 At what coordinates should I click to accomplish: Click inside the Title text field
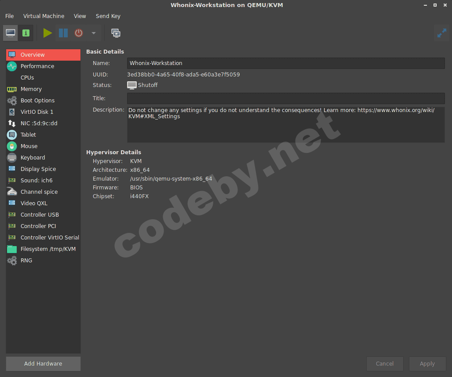pos(286,98)
